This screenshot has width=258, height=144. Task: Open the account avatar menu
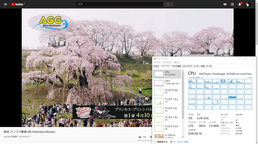pyautogui.click(x=248, y=4)
